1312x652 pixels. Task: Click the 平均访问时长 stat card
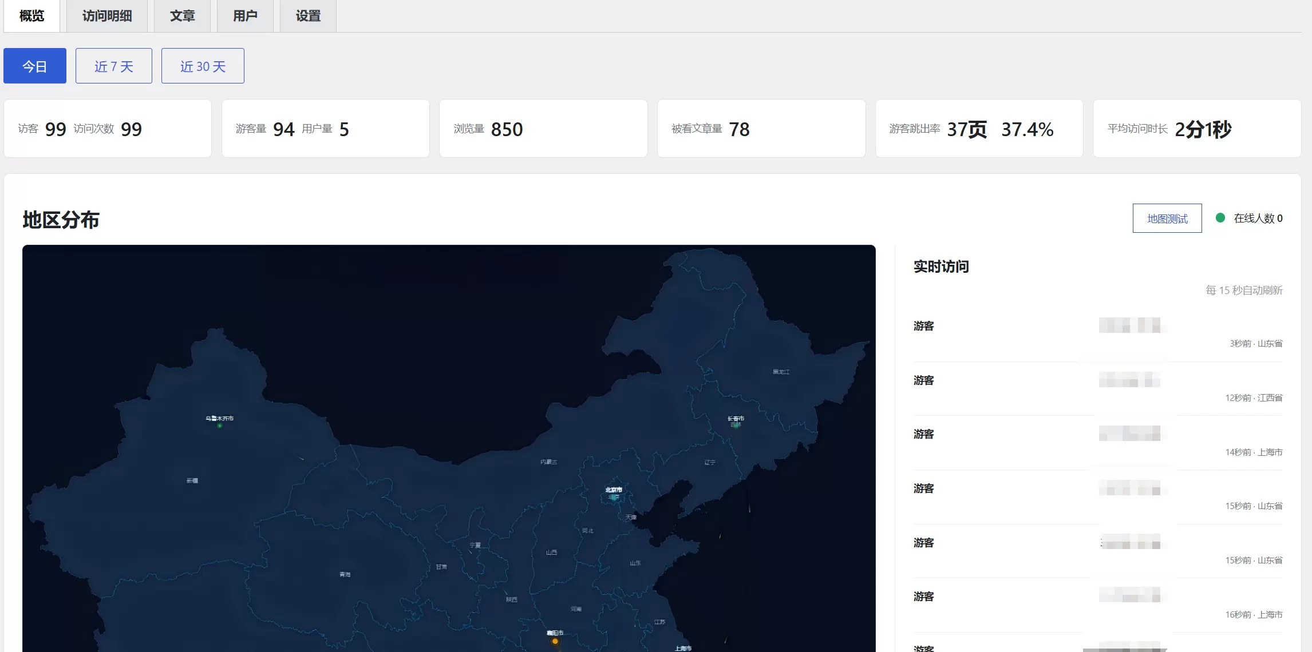1197,129
